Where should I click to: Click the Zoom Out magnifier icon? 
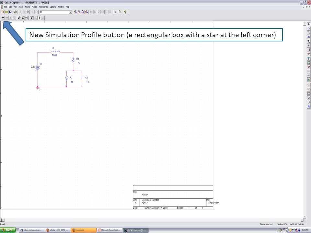point(79,12)
